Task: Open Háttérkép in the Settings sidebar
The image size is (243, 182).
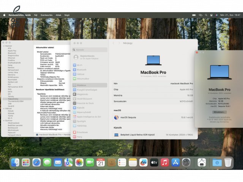Action: pos(90,126)
